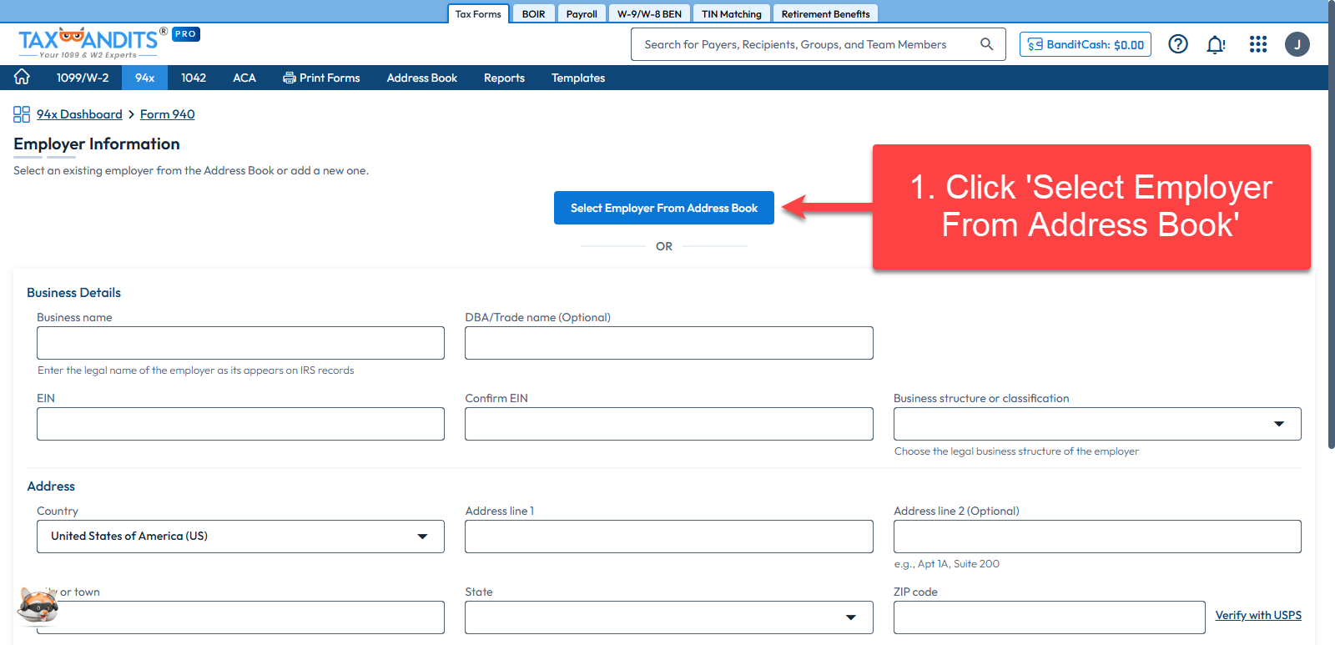Viewport: 1335px width, 645px height.
Task: Click the Business name input field
Action: click(x=240, y=343)
